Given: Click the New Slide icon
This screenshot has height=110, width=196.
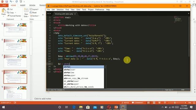Looking at the screenshot, I should tap(26, 10).
